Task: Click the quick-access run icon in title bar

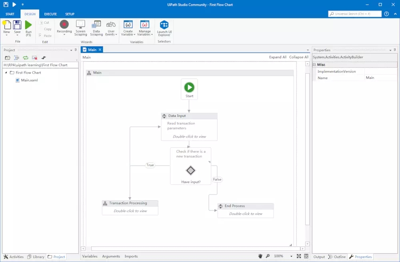Action: pyautogui.click(x=14, y=4)
